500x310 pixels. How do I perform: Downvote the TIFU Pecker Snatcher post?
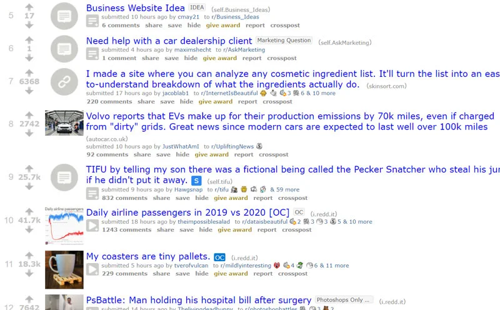pos(29,186)
